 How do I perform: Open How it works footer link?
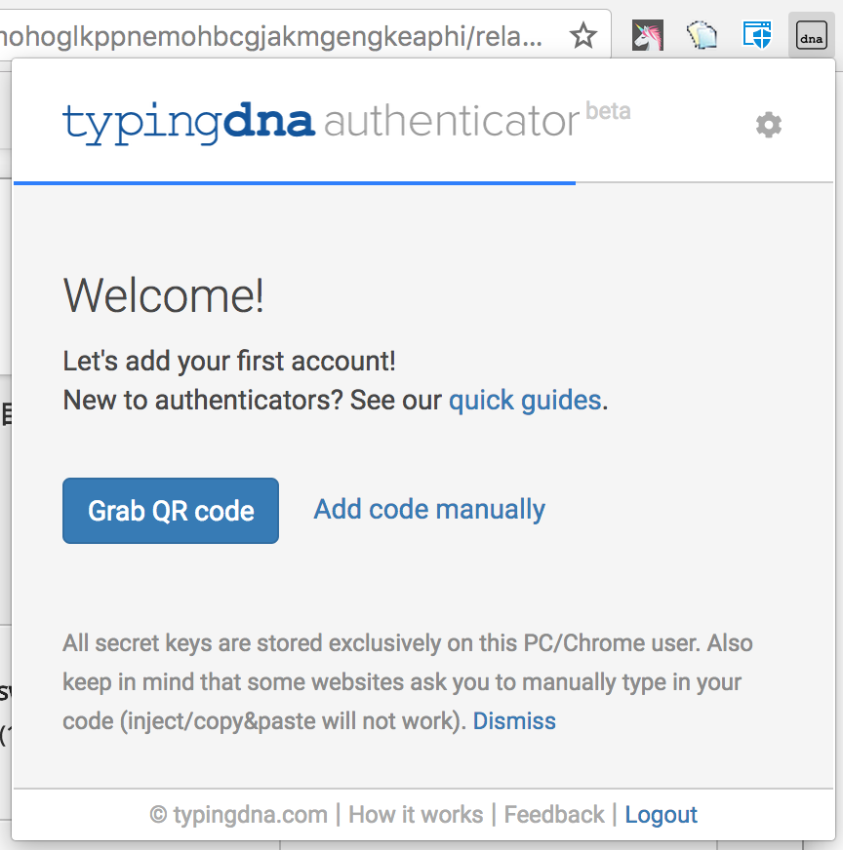tap(416, 815)
